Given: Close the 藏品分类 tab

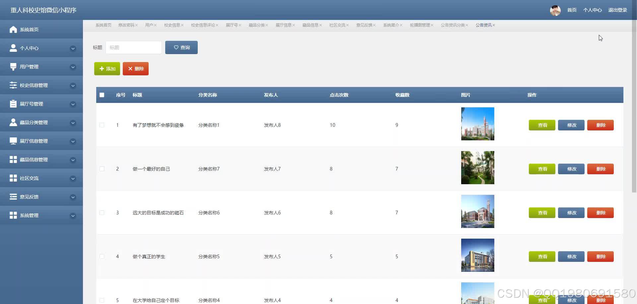Looking at the screenshot, I should [267, 25].
